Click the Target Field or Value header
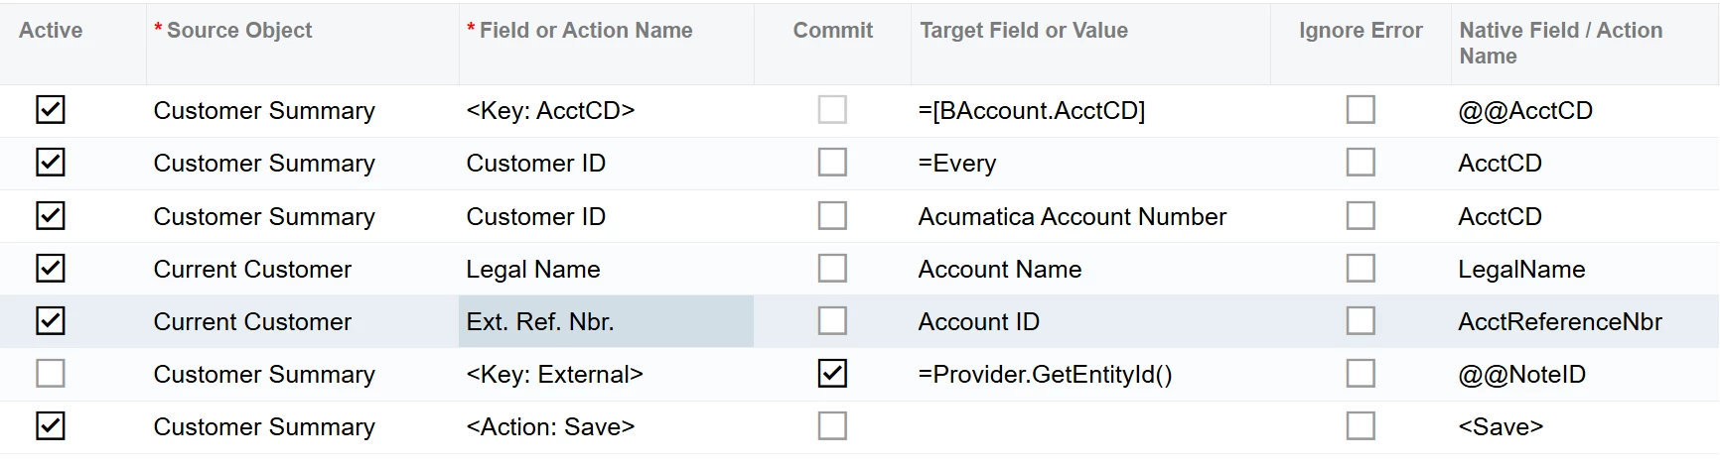 point(1024,31)
